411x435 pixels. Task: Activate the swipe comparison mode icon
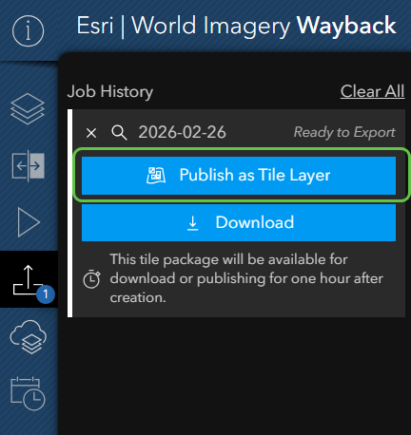point(28,165)
